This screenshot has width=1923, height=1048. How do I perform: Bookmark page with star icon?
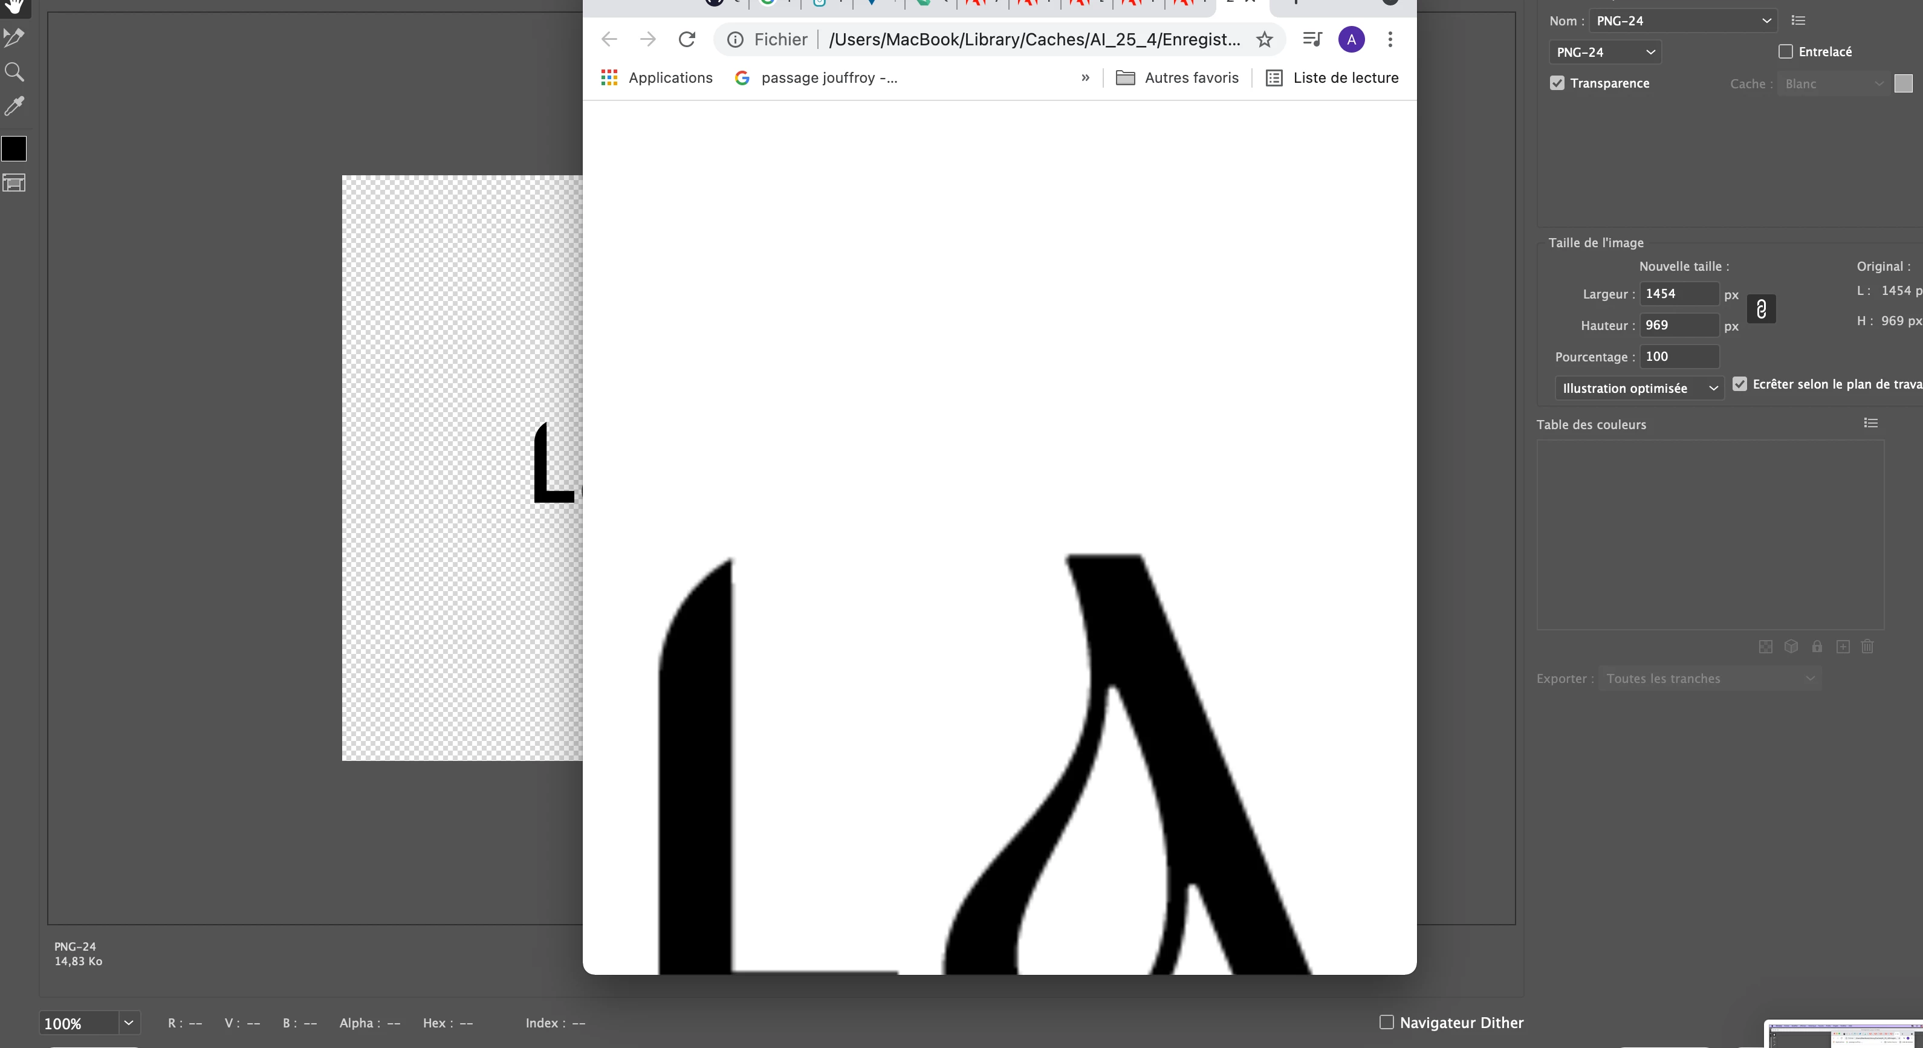(x=1264, y=39)
